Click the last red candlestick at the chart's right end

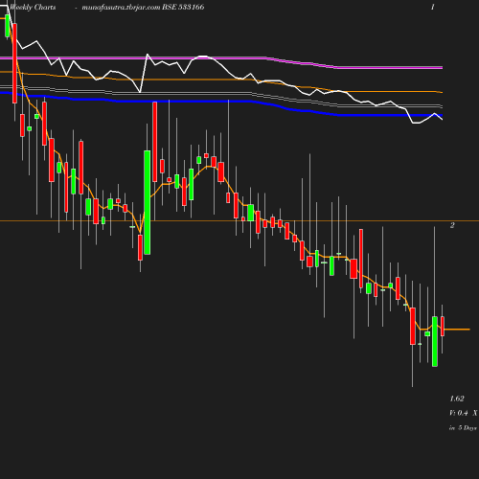tap(443, 327)
